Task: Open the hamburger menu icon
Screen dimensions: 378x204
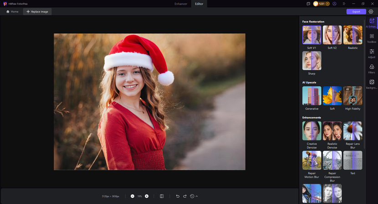Action: pyautogui.click(x=344, y=4)
